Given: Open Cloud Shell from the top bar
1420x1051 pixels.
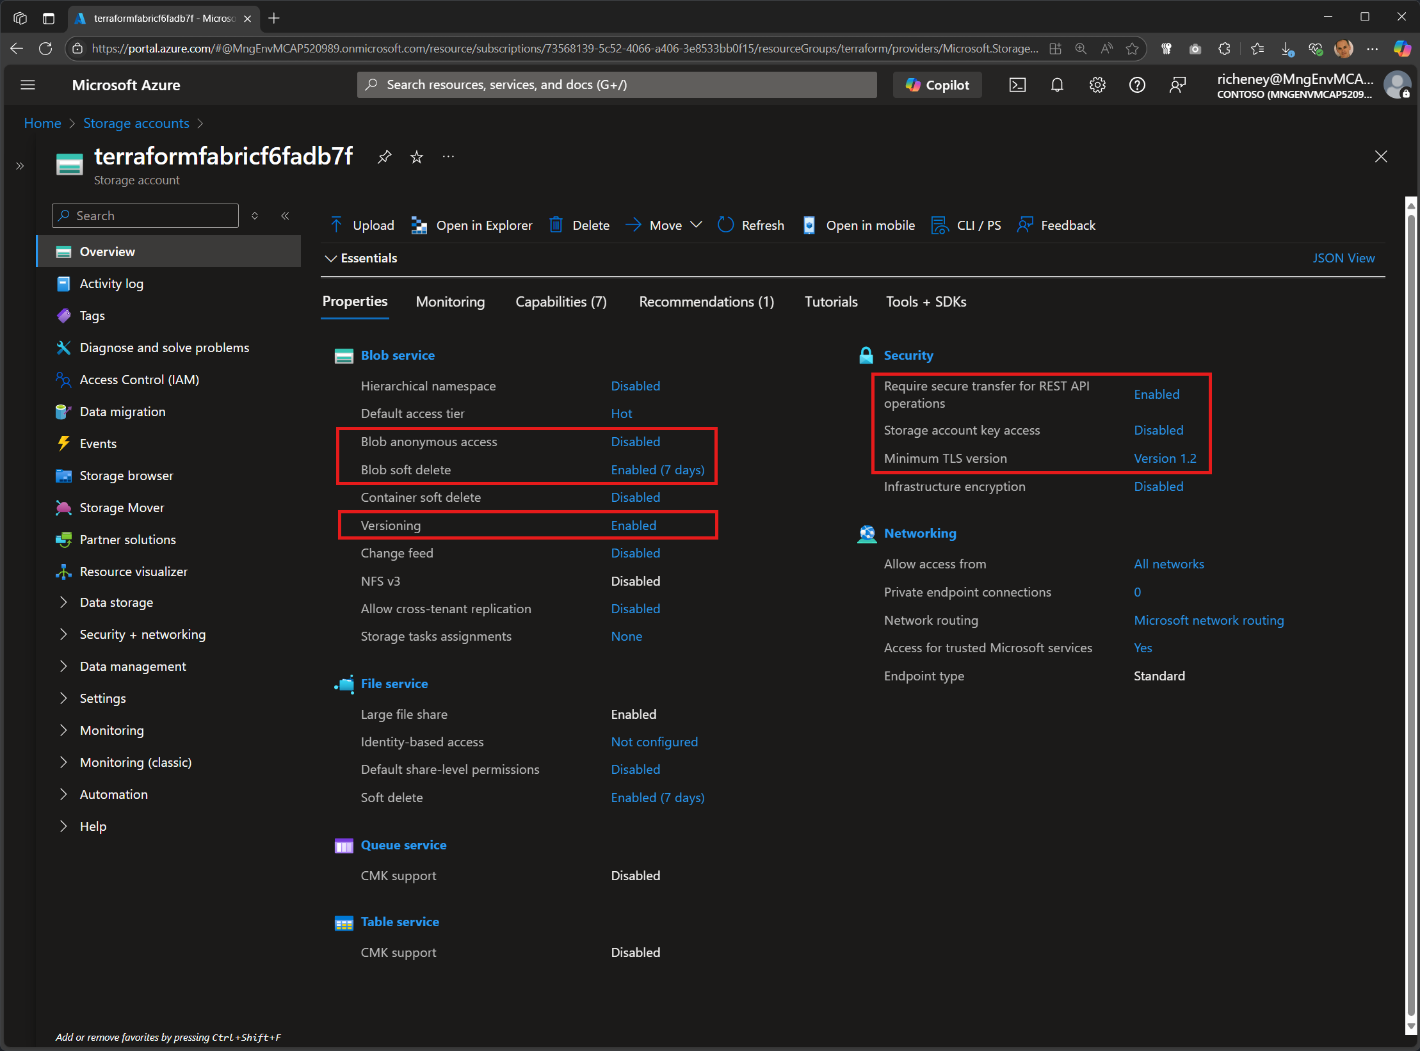Looking at the screenshot, I should (x=1017, y=84).
